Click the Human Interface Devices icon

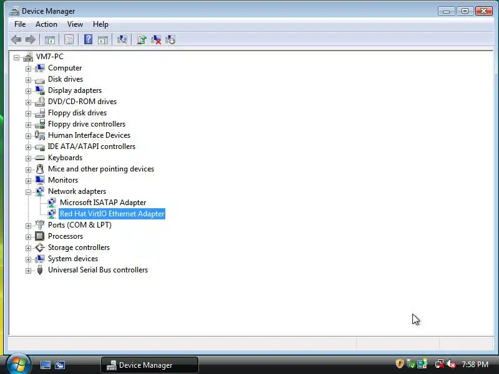pyautogui.click(x=40, y=135)
